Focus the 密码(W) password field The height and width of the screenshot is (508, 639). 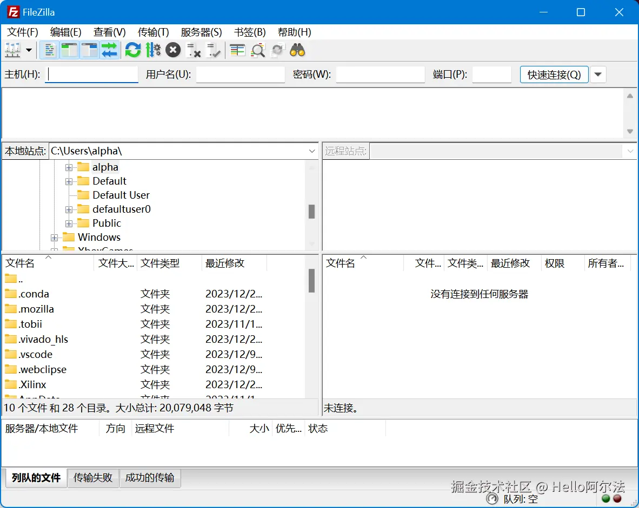pyautogui.click(x=380, y=74)
